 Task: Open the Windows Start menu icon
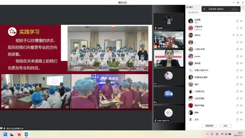point(5,134)
